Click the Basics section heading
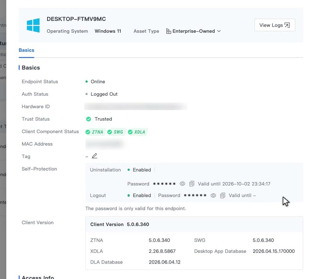Viewport: 315px width, 279px height. tap(31, 68)
